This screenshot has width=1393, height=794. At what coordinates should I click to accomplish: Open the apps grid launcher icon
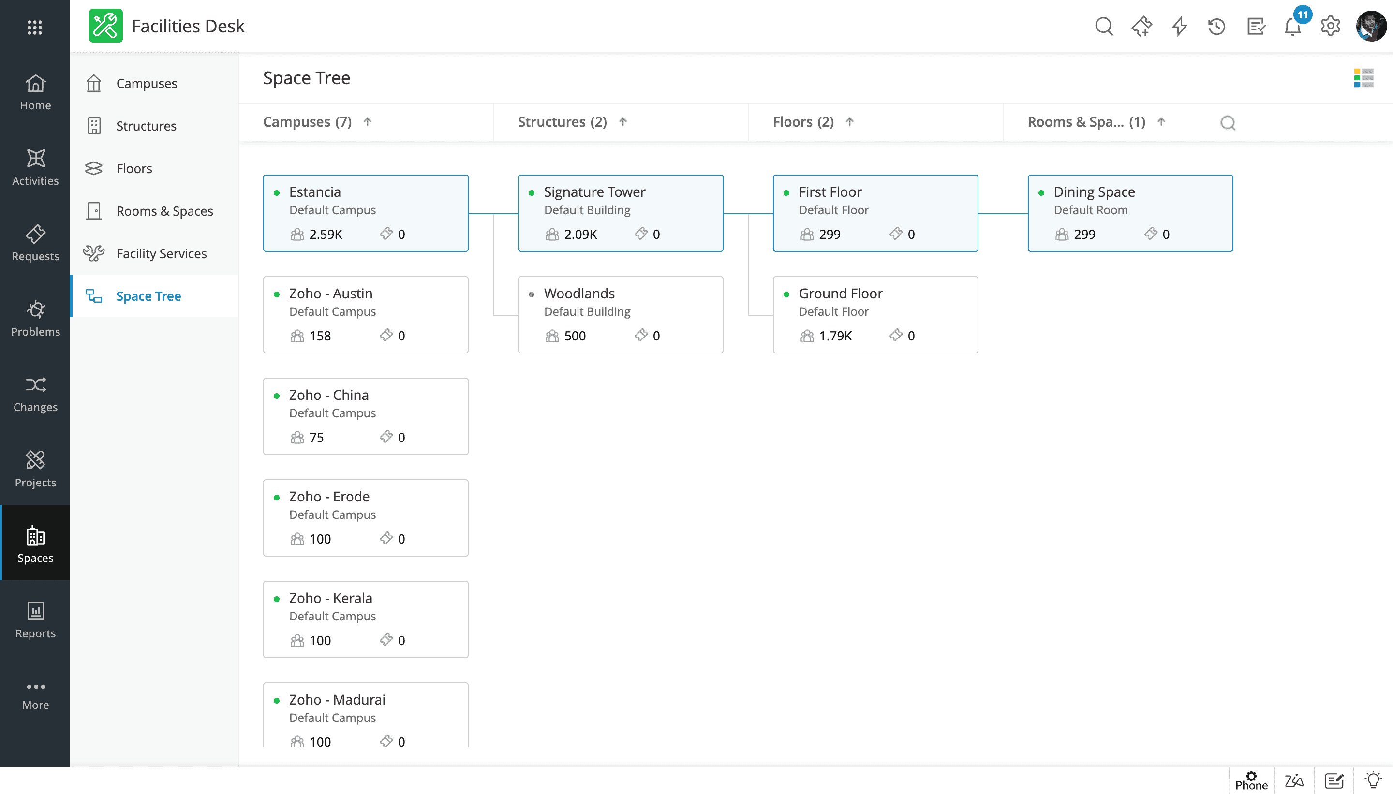pos(35,27)
